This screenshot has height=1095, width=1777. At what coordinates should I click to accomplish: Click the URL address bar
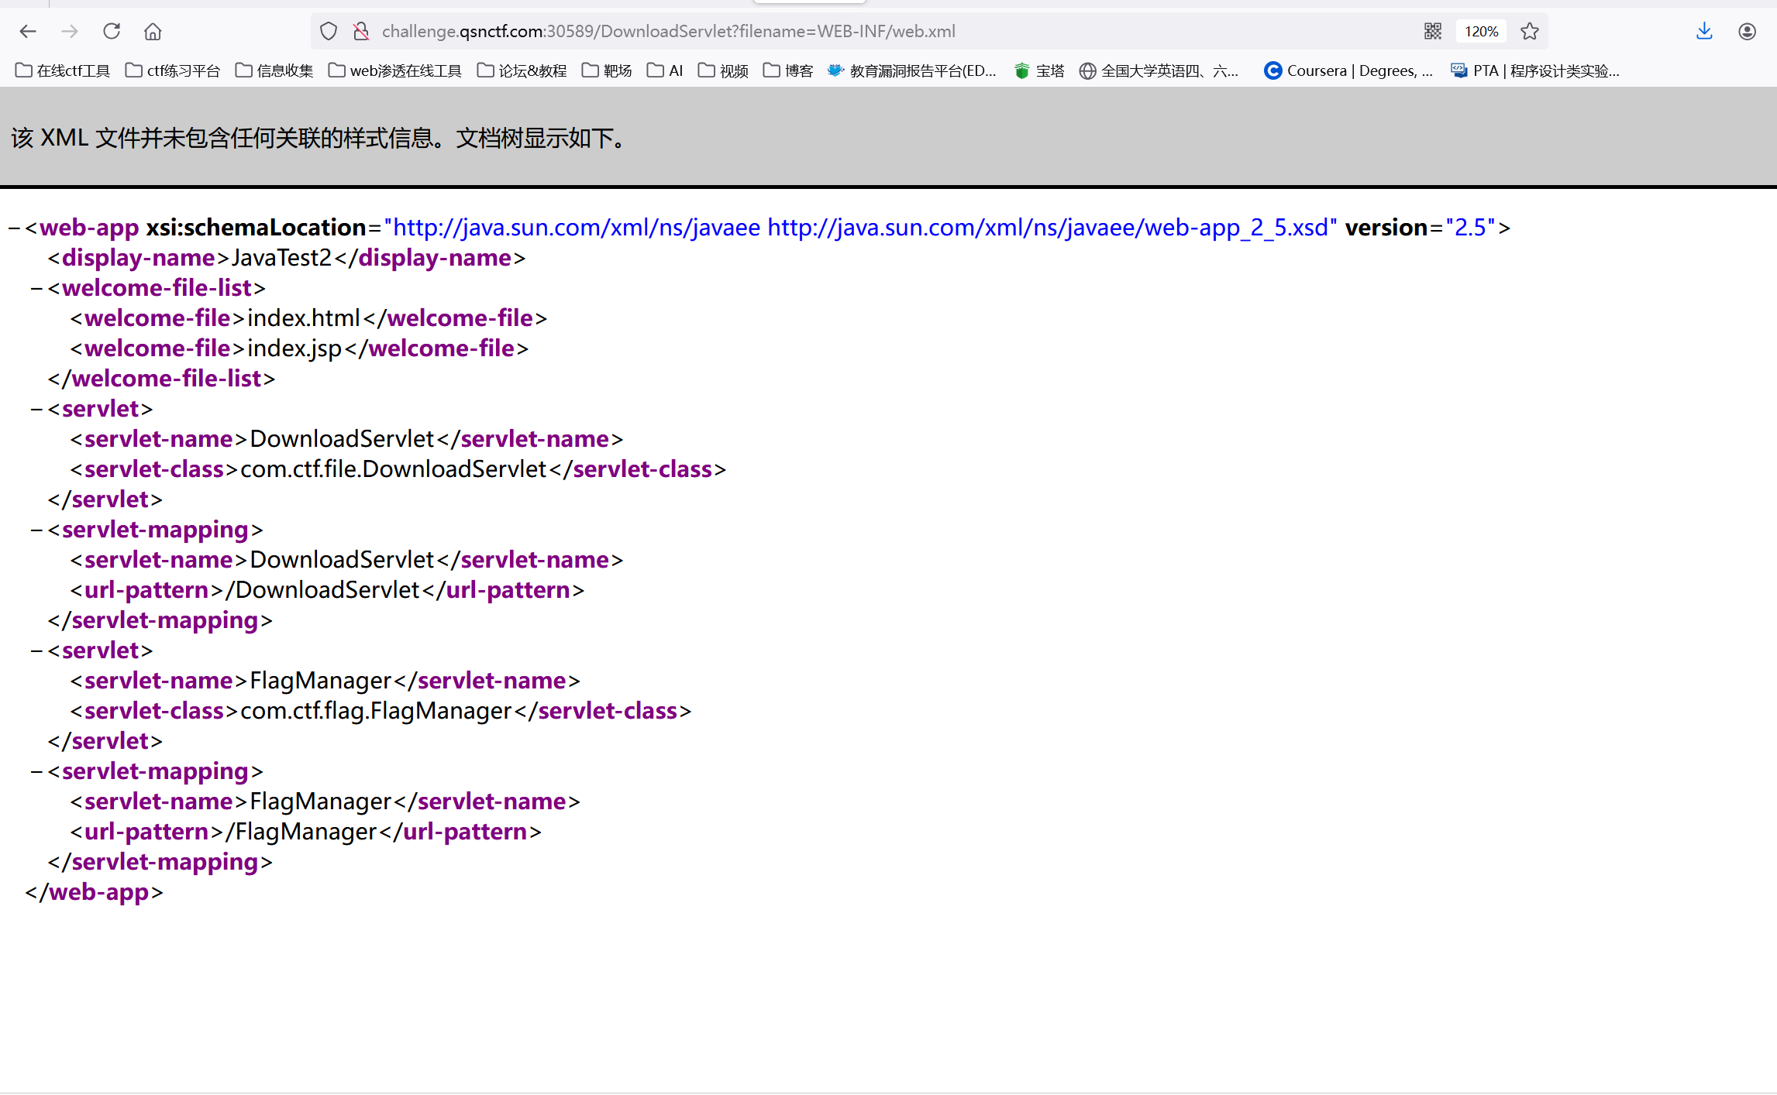click(852, 31)
